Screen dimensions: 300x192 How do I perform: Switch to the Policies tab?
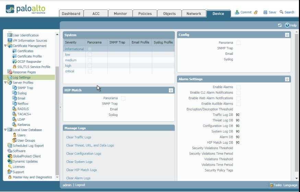pyautogui.click(x=145, y=14)
